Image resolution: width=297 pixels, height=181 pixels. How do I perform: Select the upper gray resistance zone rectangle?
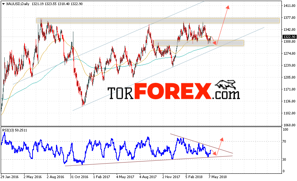(158, 21)
